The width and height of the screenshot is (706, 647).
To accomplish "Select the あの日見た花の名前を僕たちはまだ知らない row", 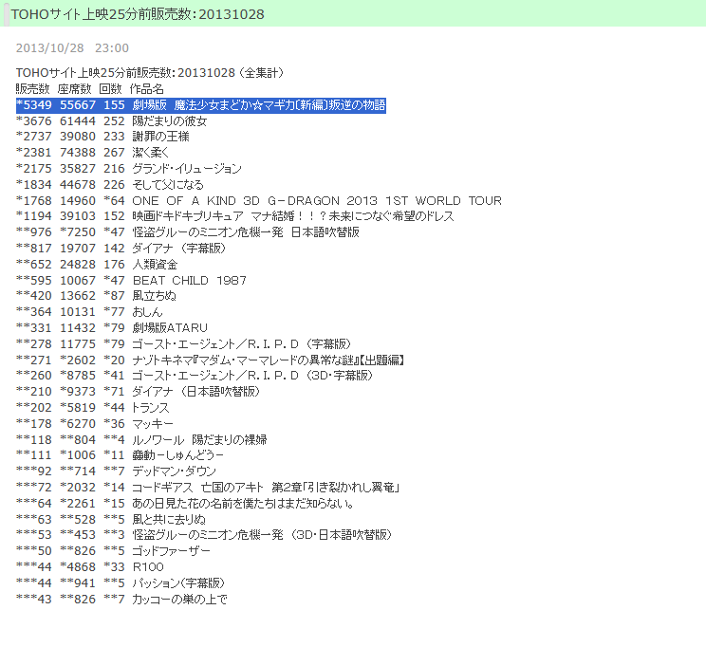I will click(x=185, y=504).
